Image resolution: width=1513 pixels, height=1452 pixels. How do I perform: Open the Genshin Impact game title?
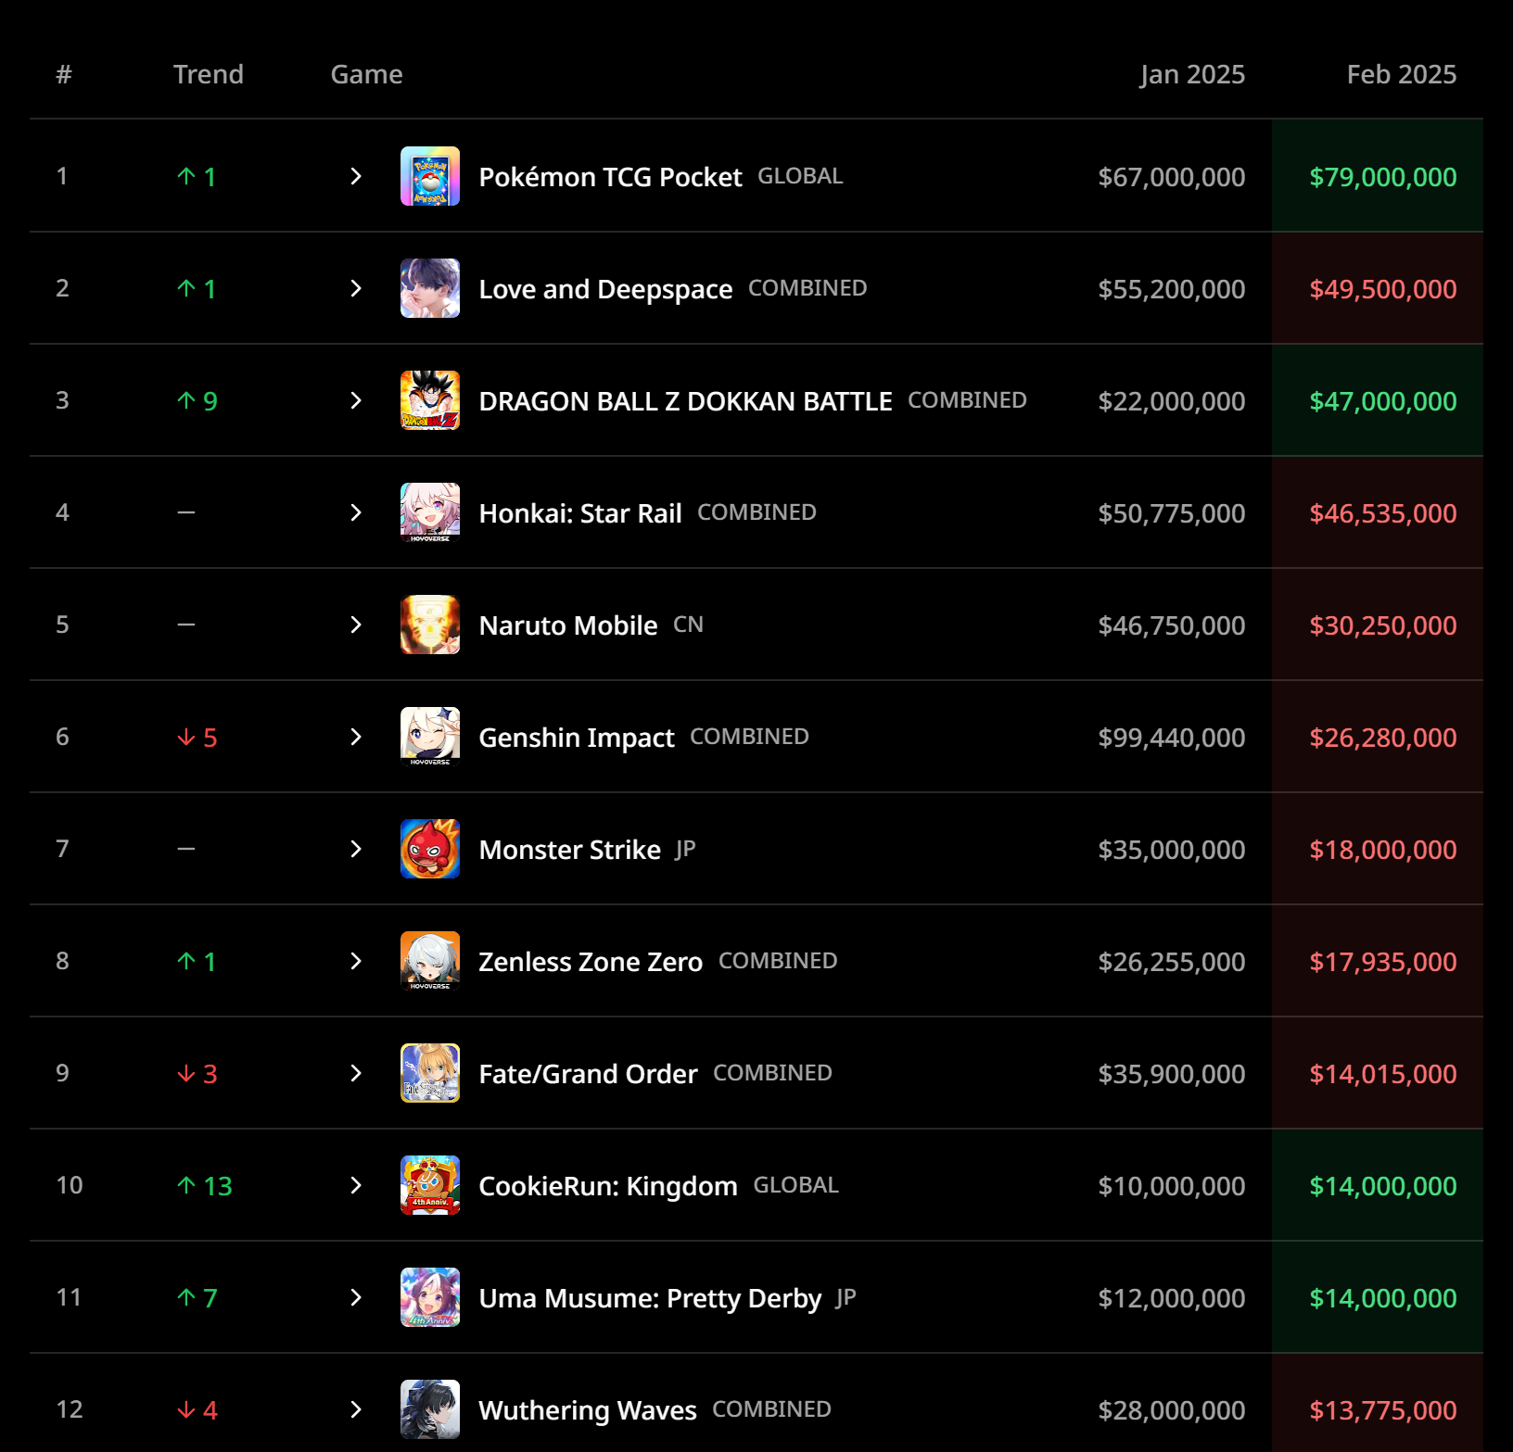click(577, 738)
